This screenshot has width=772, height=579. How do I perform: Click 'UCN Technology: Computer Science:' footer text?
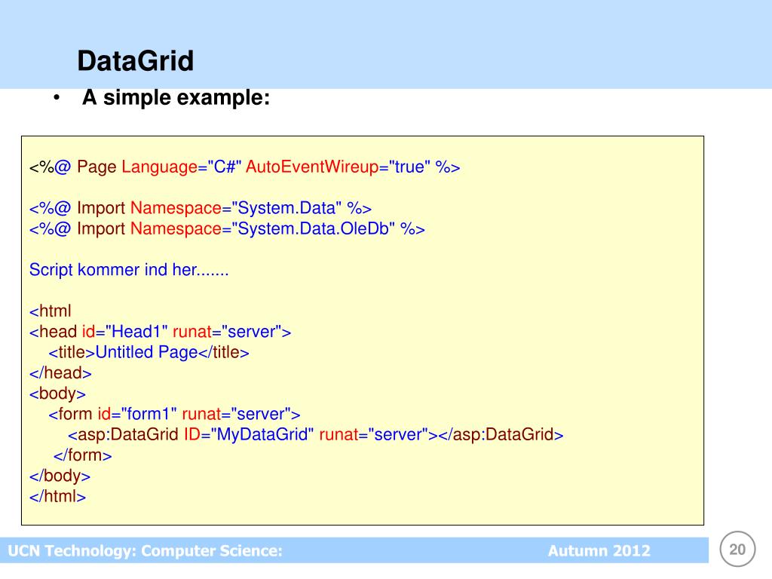coord(146,550)
